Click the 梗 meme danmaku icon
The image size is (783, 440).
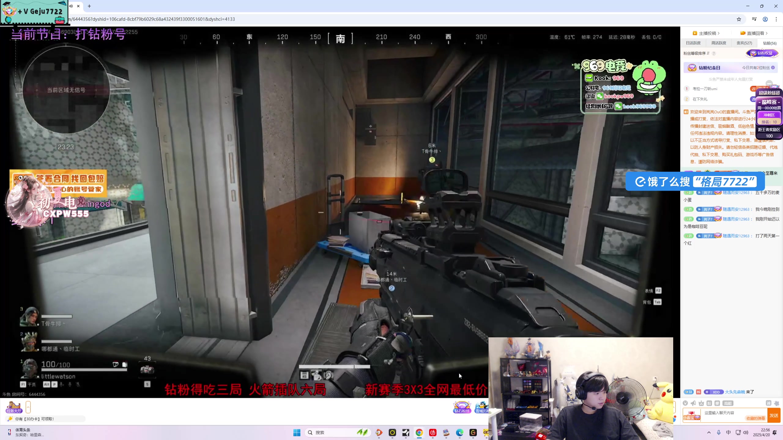point(717,403)
